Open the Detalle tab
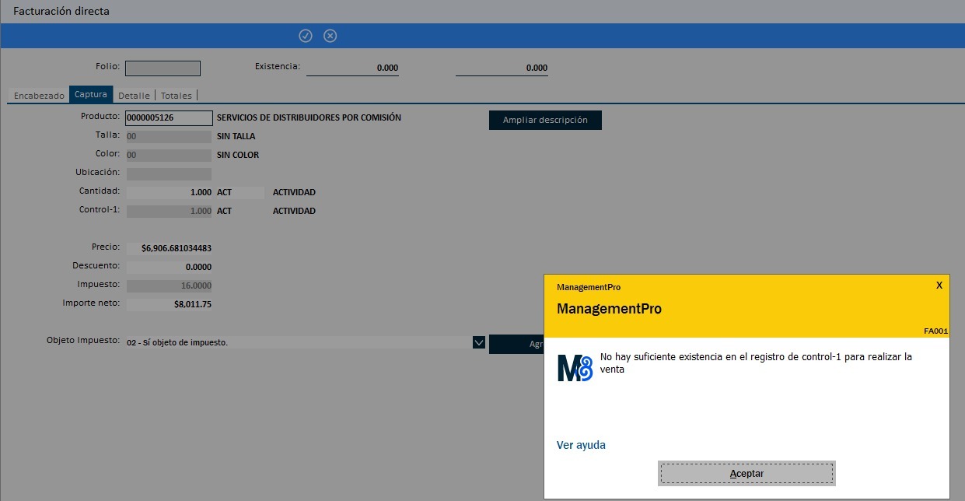 [134, 95]
